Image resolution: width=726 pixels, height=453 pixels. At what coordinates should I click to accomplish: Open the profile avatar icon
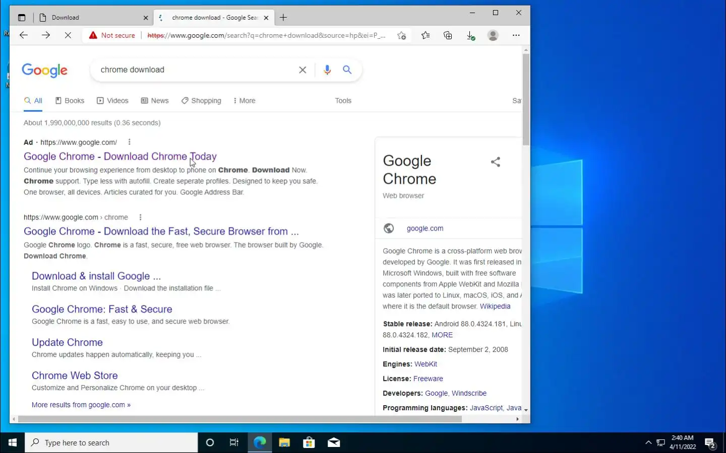point(493,35)
